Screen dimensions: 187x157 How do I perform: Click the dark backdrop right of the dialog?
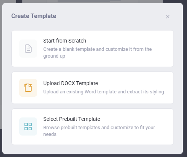(x=185, y=75)
